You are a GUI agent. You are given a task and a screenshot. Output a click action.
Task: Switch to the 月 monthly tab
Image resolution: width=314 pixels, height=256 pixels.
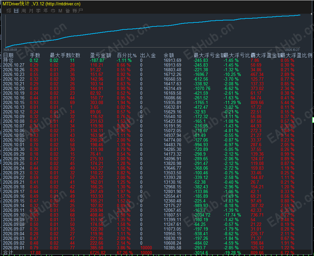click(x=31, y=11)
